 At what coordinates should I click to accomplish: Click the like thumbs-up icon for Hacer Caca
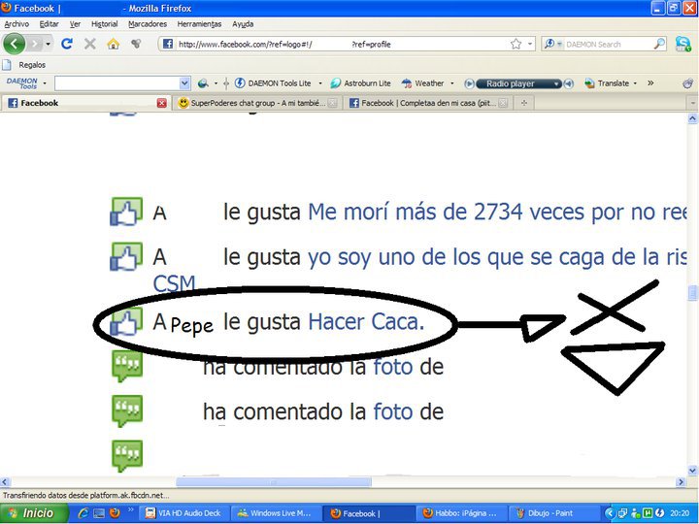126,321
